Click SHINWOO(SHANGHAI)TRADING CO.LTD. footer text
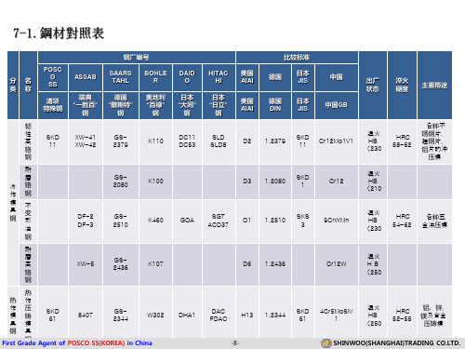465x349 pixels. [x=397, y=343]
